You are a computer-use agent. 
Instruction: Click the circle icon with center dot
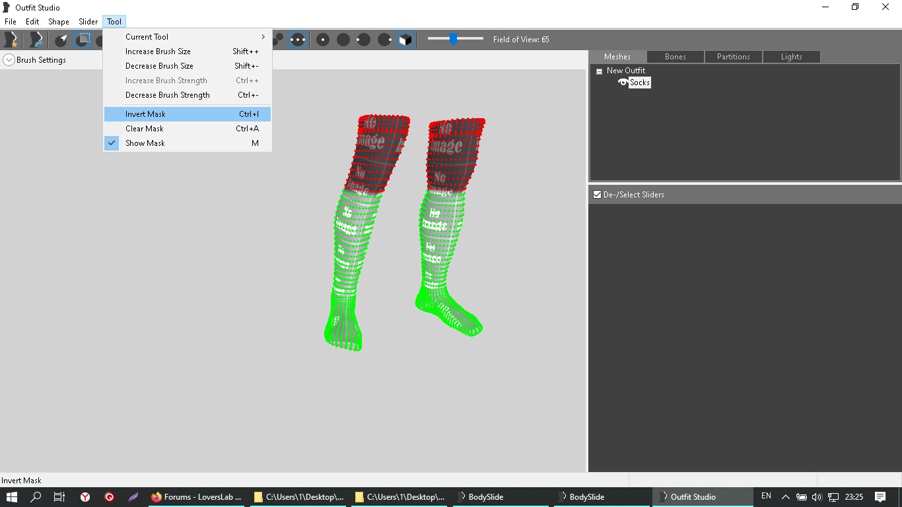coord(323,40)
